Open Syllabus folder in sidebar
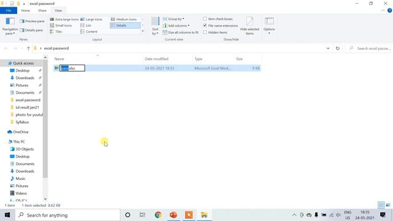 (x=22, y=122)
